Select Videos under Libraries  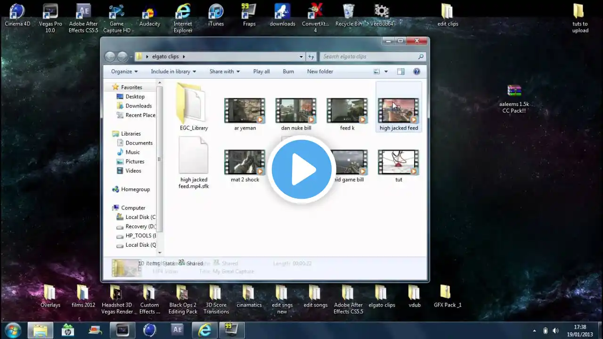133,171
